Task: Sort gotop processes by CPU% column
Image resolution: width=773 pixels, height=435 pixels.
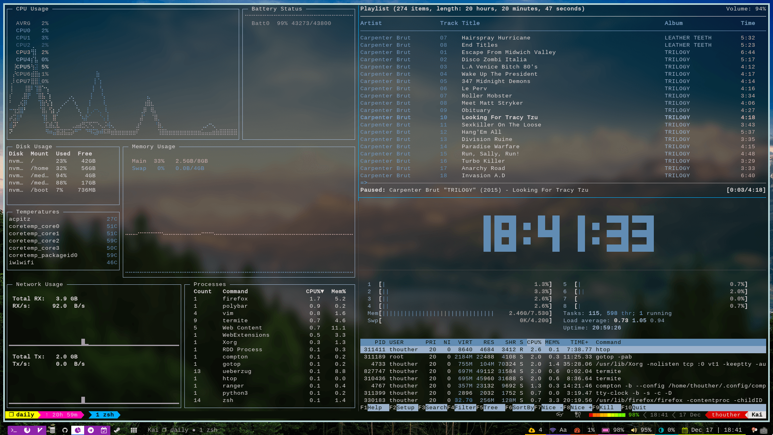Action: 315,292
